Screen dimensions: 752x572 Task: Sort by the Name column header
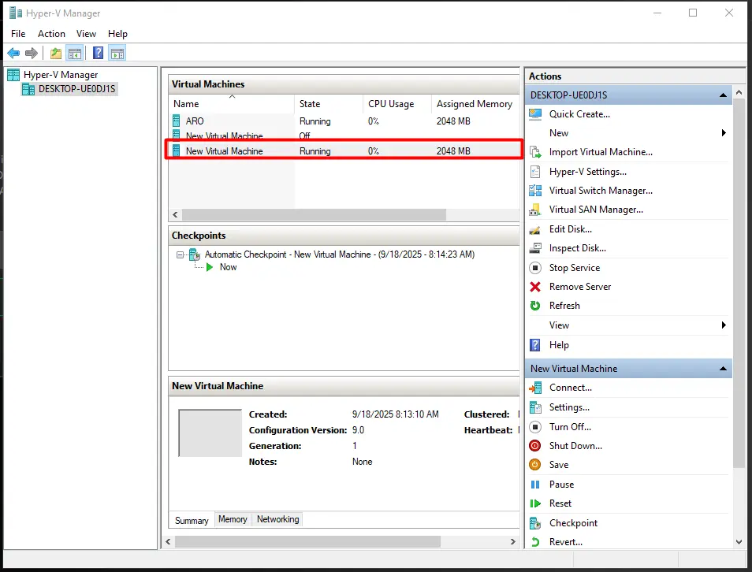pyautogui.click(x=232, y=103)
